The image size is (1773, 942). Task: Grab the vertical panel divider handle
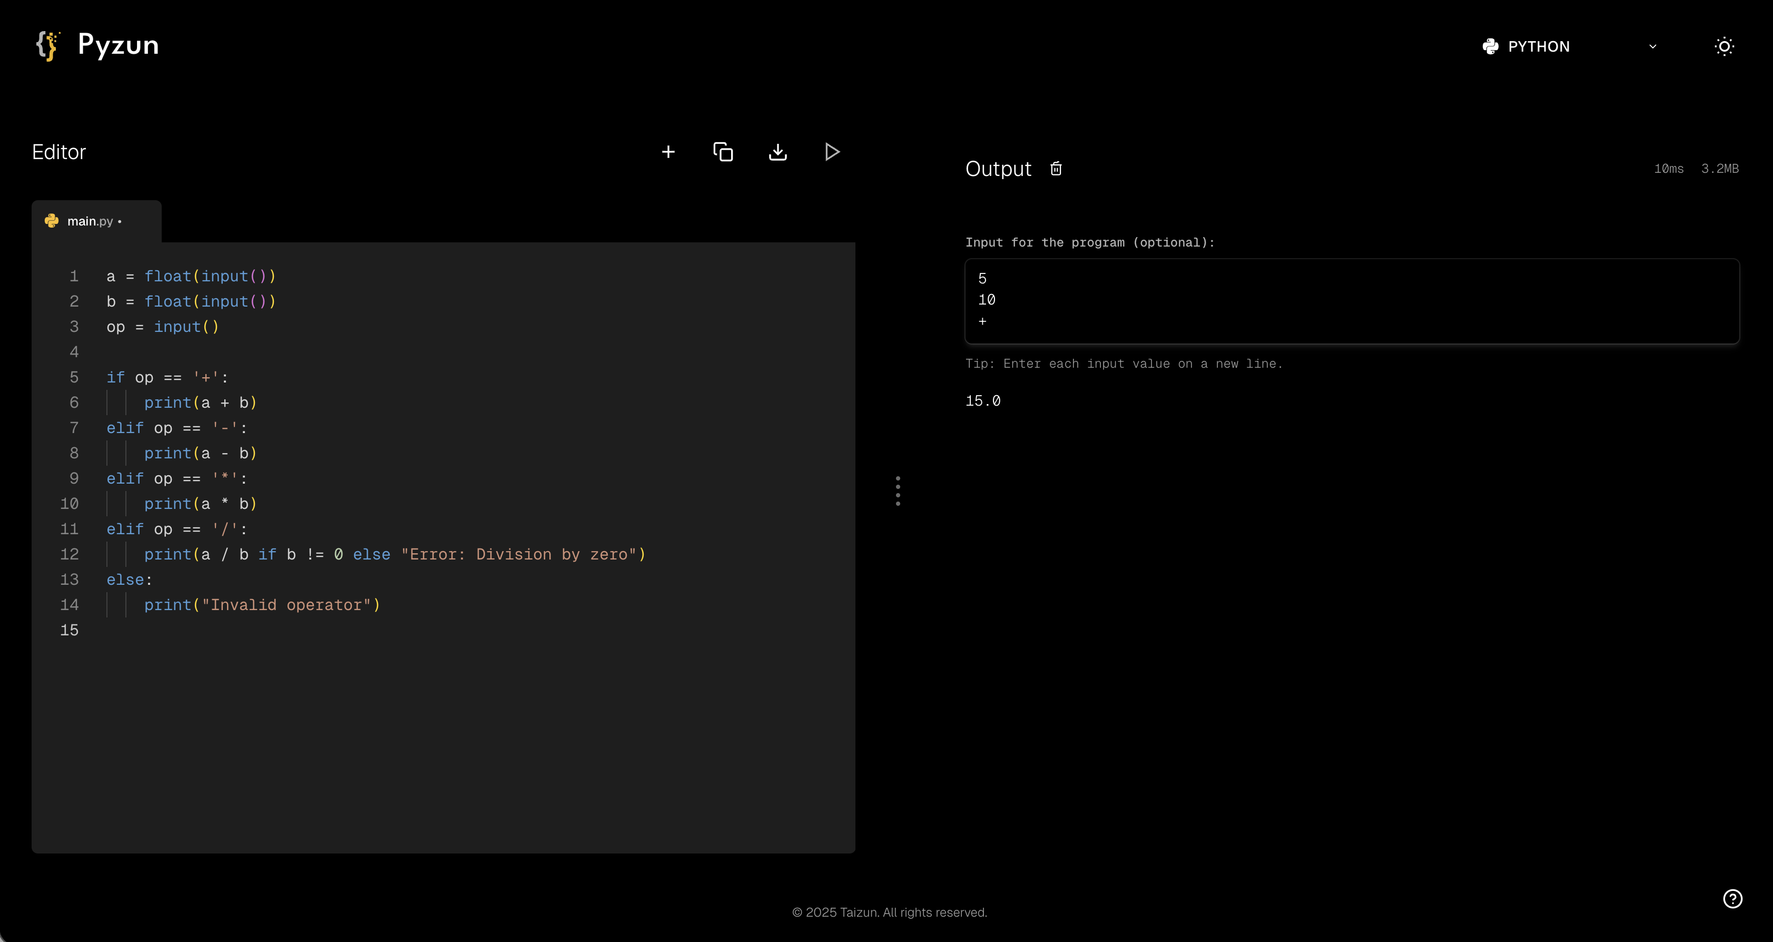click(898, 491)
